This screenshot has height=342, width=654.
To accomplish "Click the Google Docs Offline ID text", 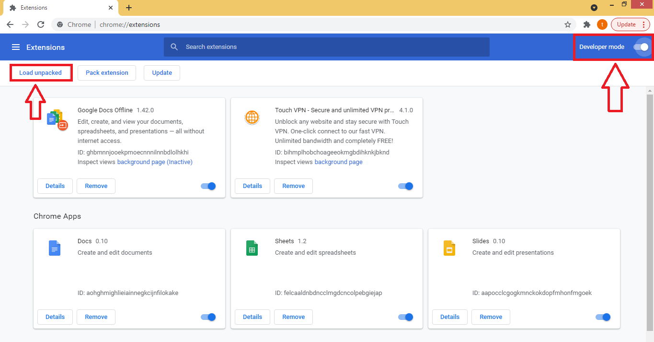I will pos(133,153).
